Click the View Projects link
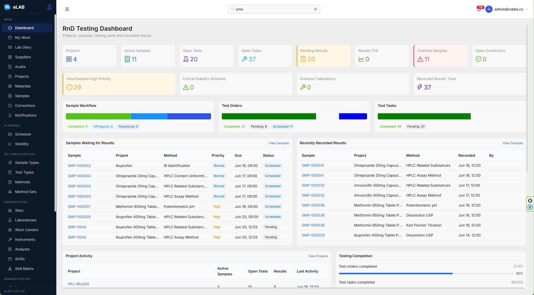The height and width of the screenshot is (295, 534). pyautogui.click(x=318, y=256)
